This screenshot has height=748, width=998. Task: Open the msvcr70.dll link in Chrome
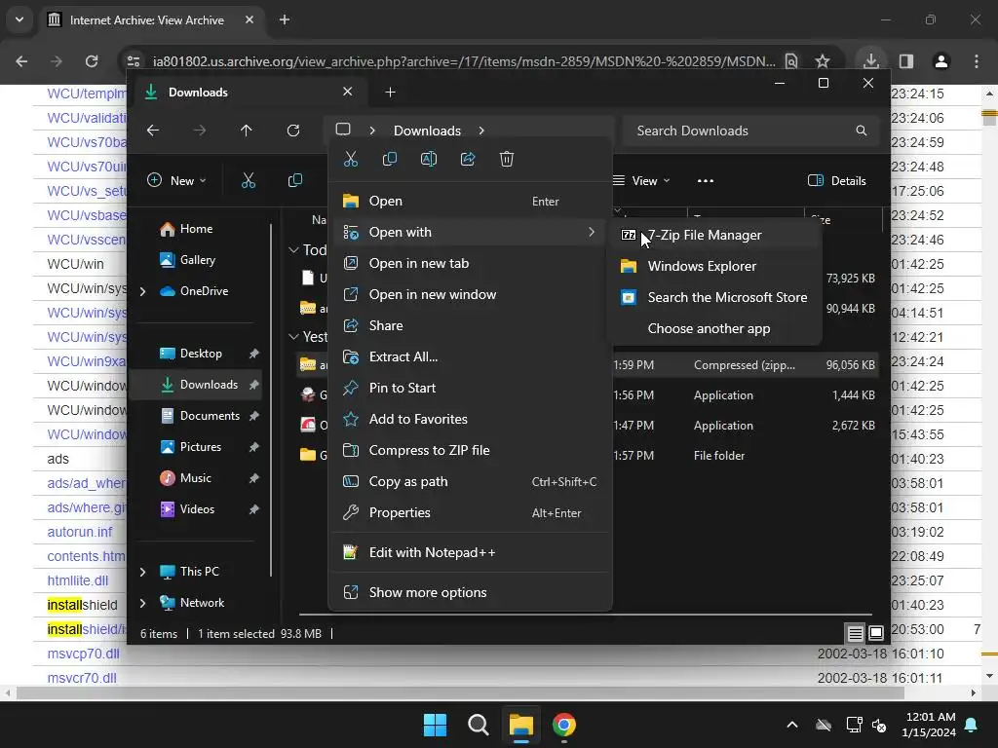click(82, 678)
